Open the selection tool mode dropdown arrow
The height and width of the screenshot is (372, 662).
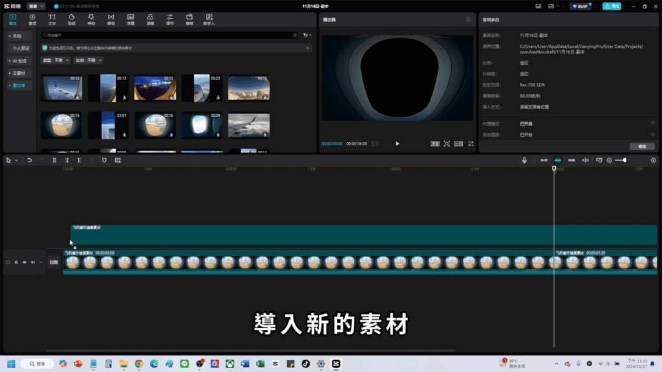coord(16,161)
